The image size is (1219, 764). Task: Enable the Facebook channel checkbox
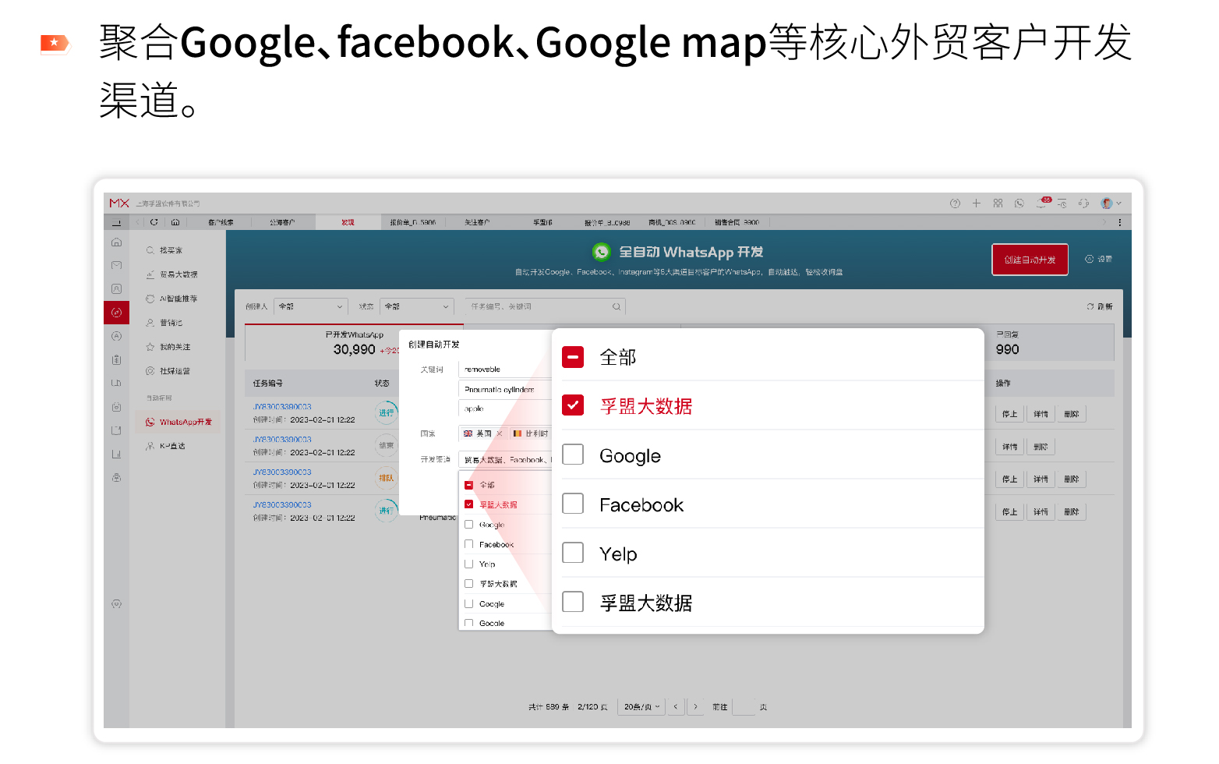[573, 504]
